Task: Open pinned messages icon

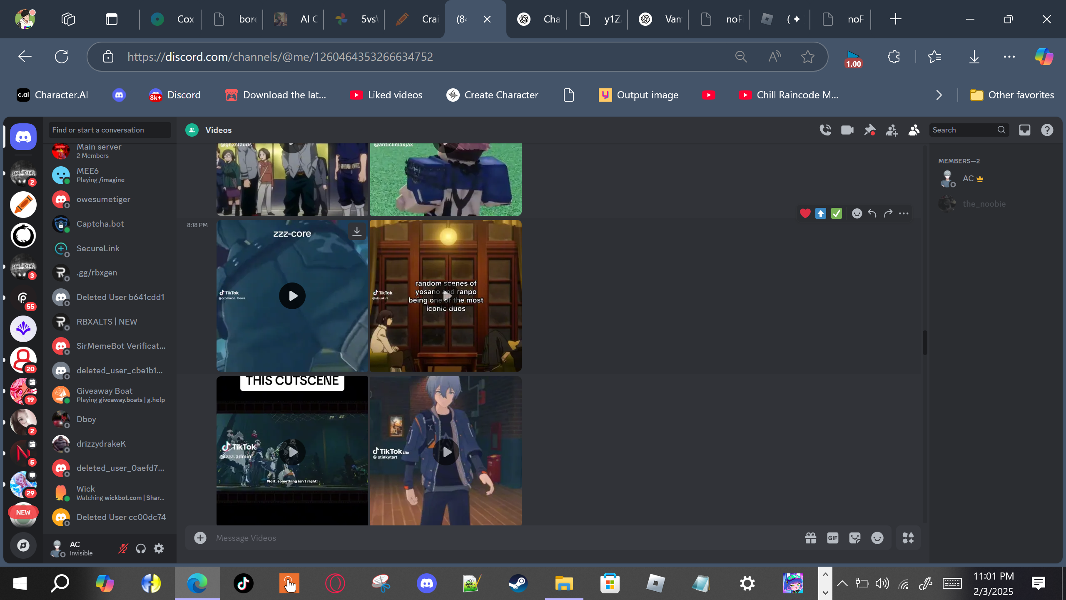Action: [x=869, y=130]
